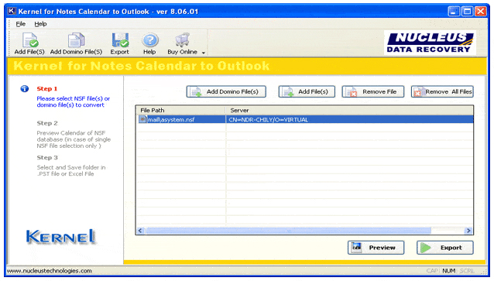The height and width of the screenshot is (281, 494).
Task: Click the Add Domino File(S) toolbar icon
Action: tap(76, 40)
